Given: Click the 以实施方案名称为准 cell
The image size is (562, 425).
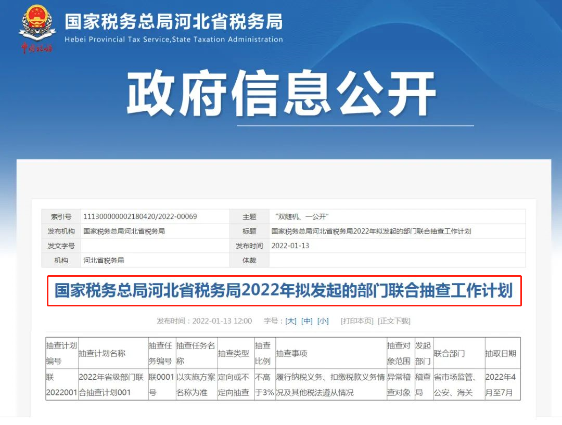Looking at the screenshot, I should tap(196, 385).
